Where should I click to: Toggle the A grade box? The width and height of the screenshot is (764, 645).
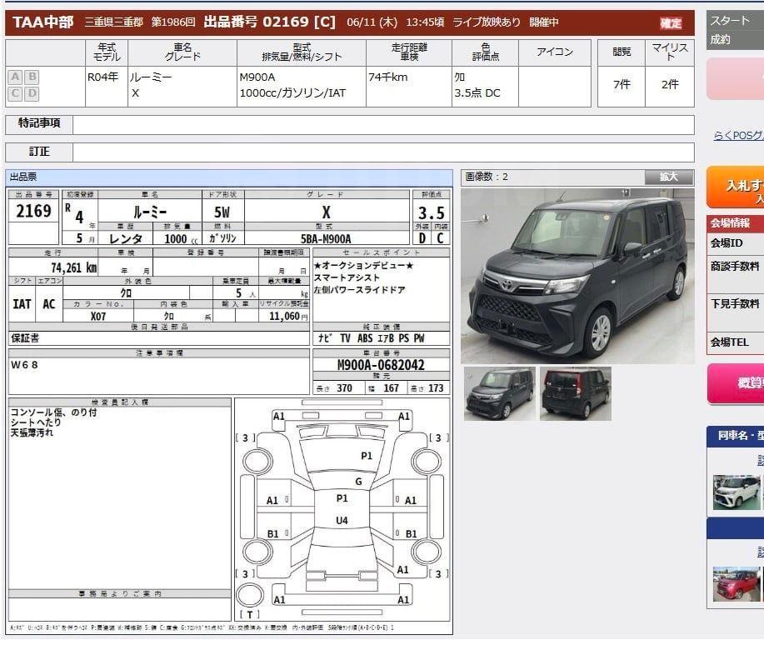click(16, 77)
